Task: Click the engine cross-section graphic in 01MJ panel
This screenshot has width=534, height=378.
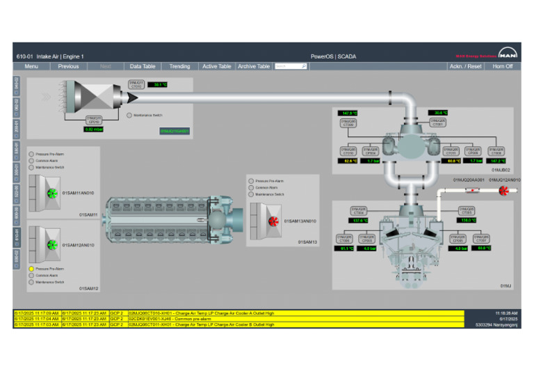Action: point(412,246)
